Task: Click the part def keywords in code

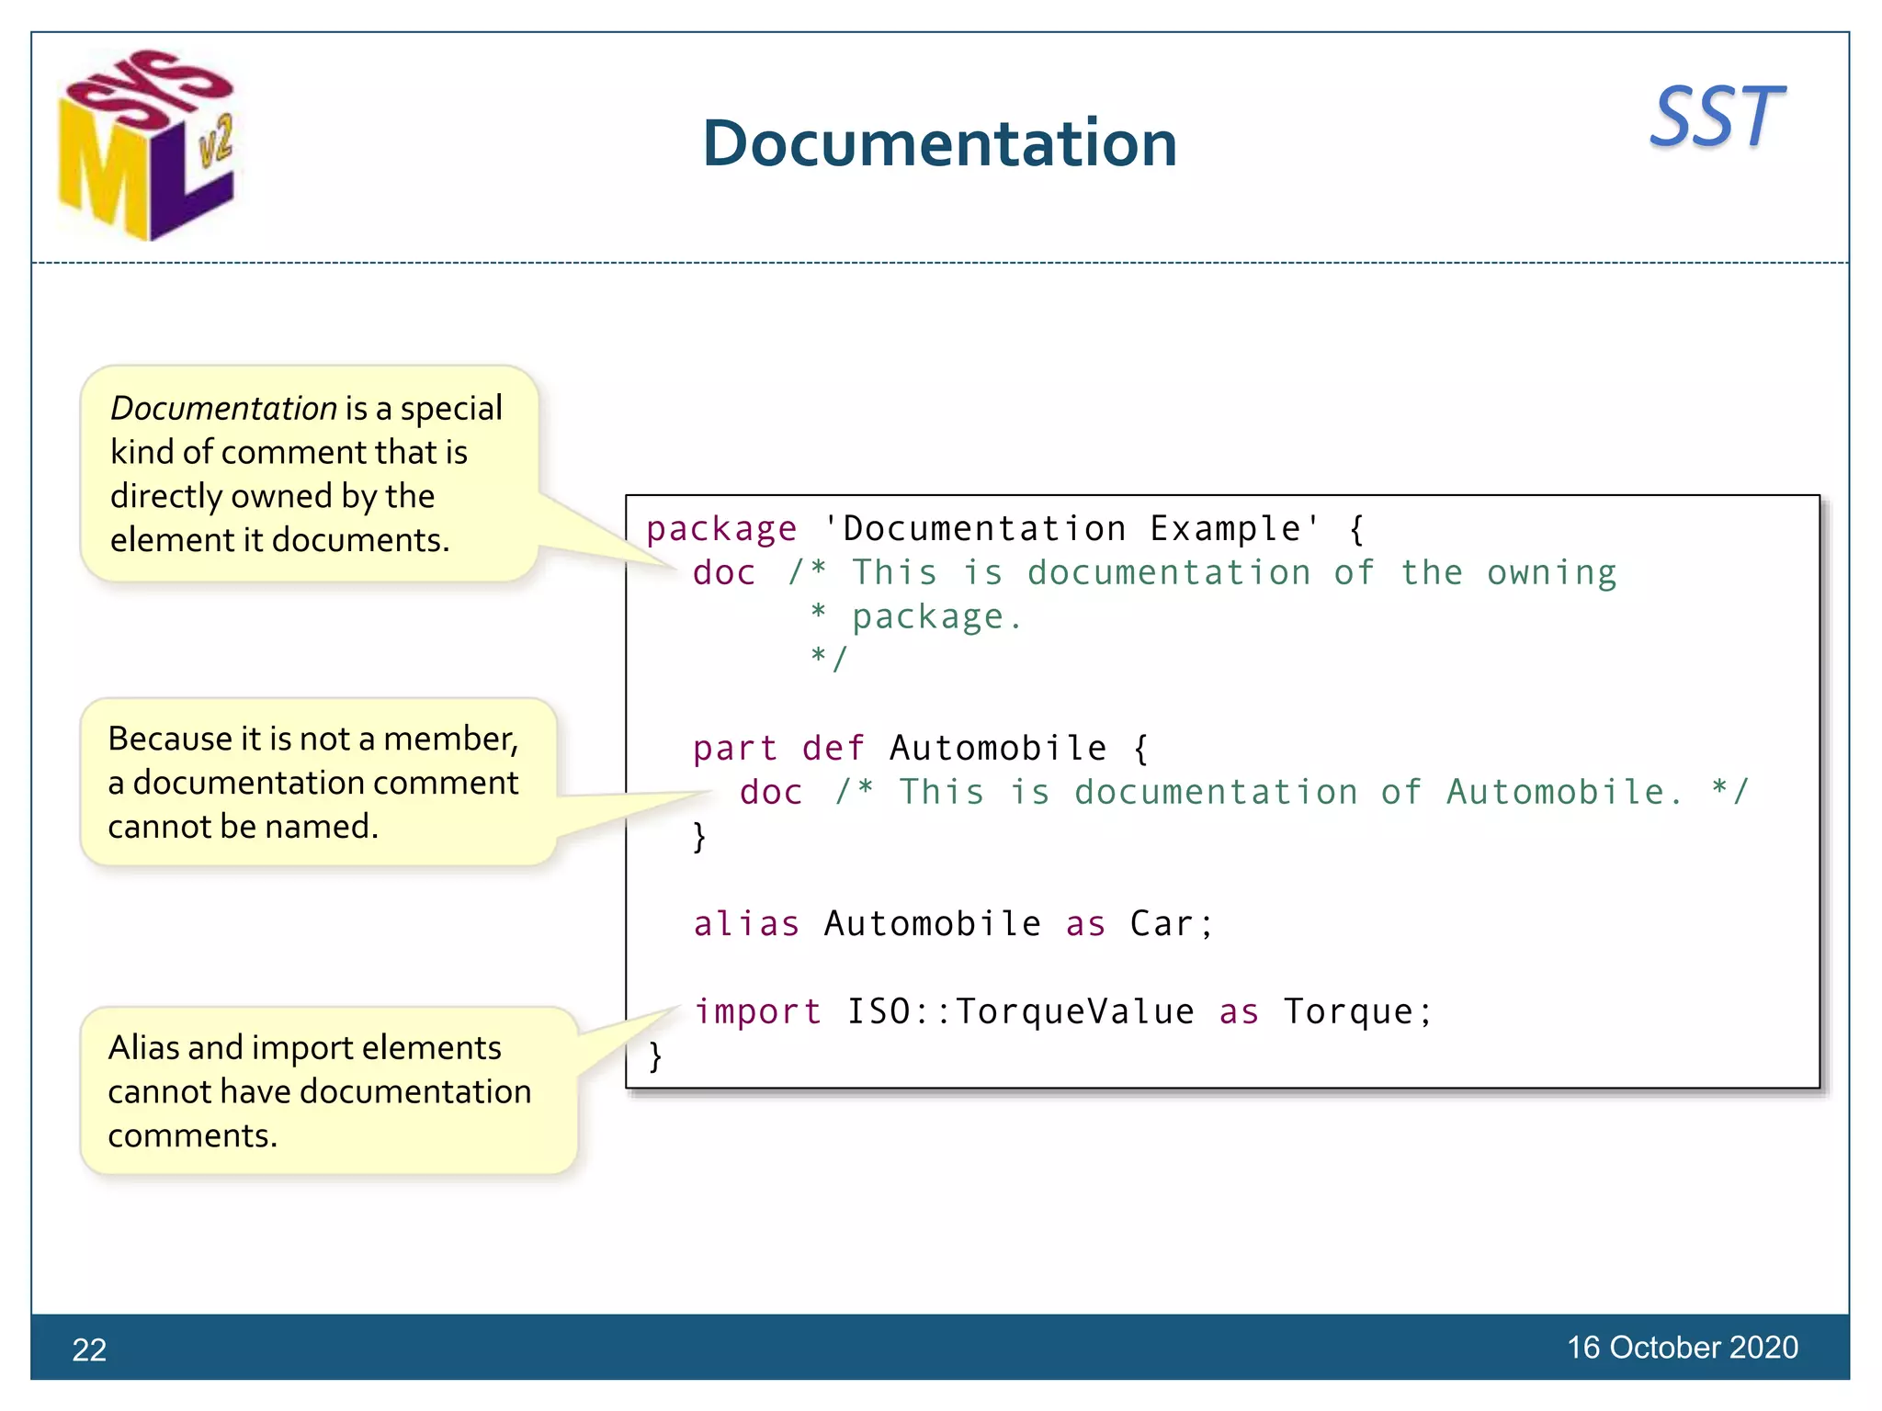Action: coord(779,749)
